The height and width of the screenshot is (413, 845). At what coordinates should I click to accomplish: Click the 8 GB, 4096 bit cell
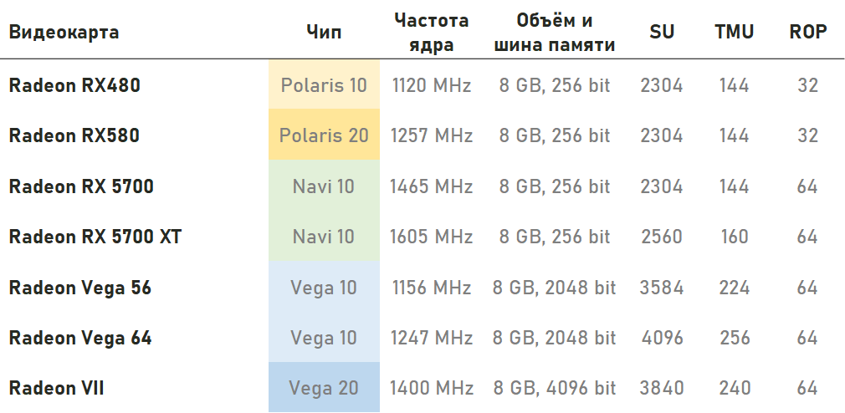pyautogui.click(x=554, y=388)
